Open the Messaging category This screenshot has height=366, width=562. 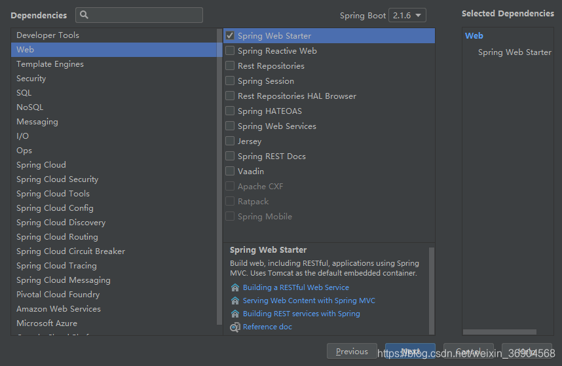114,121
